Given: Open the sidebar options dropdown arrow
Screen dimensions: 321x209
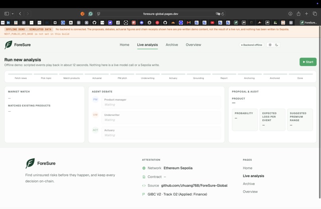Looking at the screenshot, I should [13, 14].
